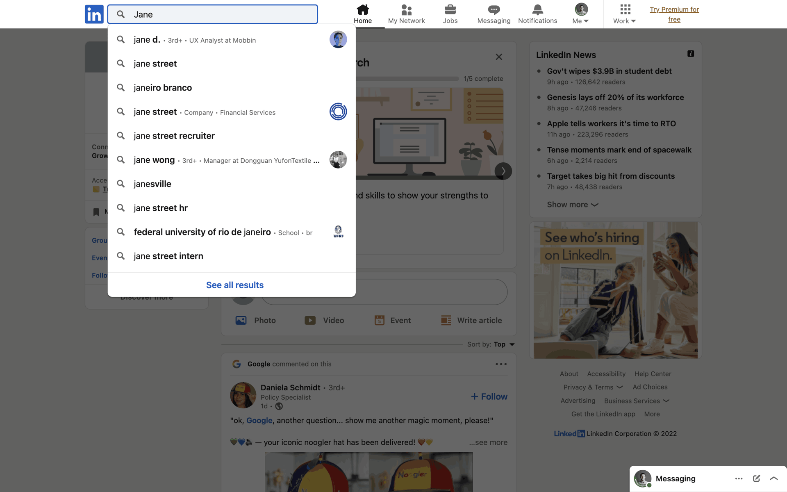Open the Advertising footer link
787x492 pixels.
[578, 401]
